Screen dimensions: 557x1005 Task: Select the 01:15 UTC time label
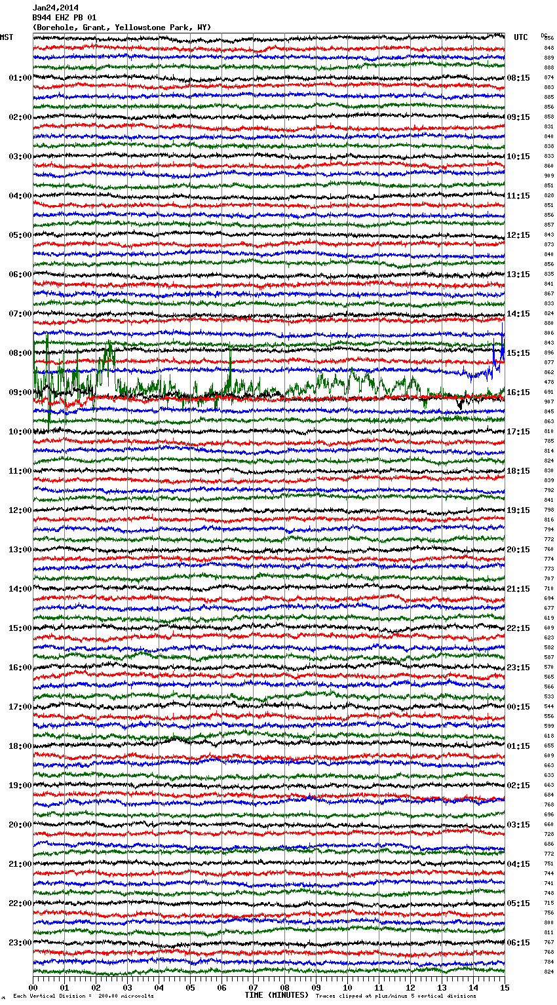(518, 746)
